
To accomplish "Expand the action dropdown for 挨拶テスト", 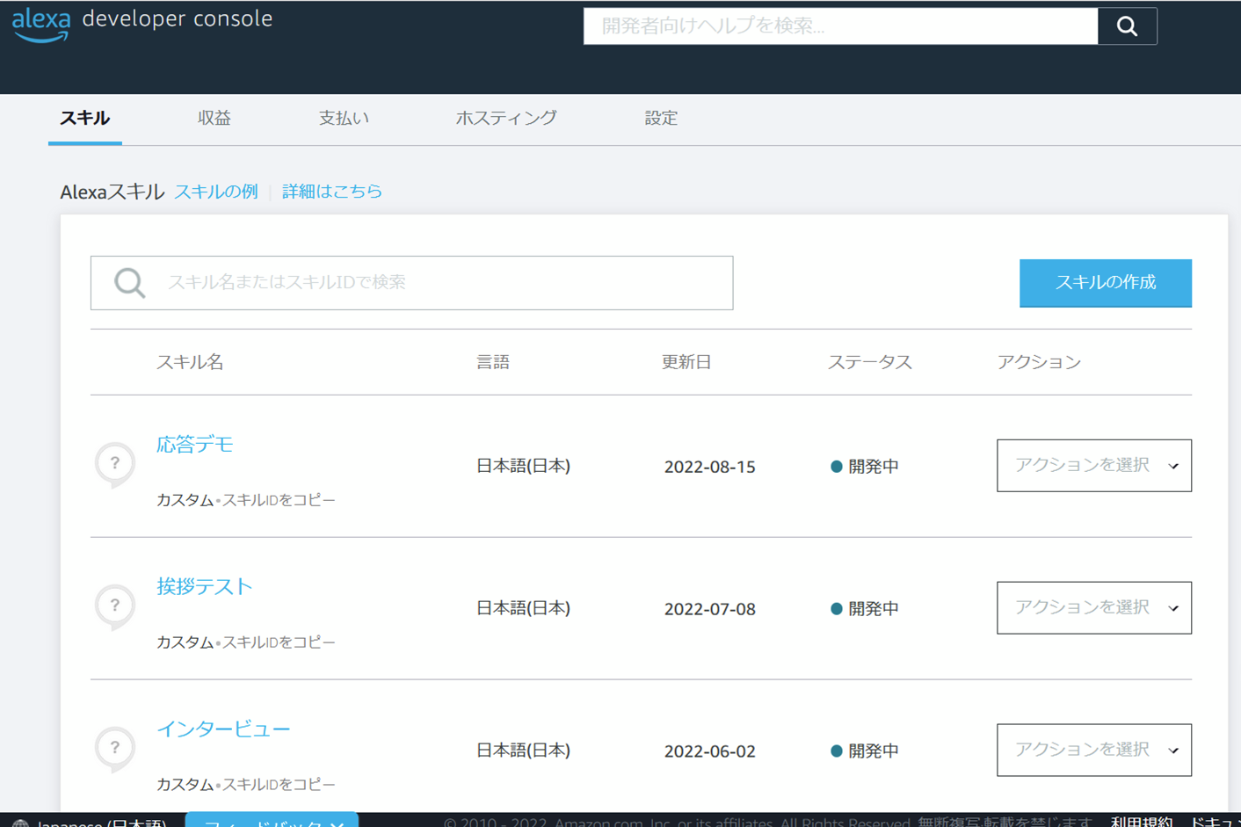I will point(1094,608).
